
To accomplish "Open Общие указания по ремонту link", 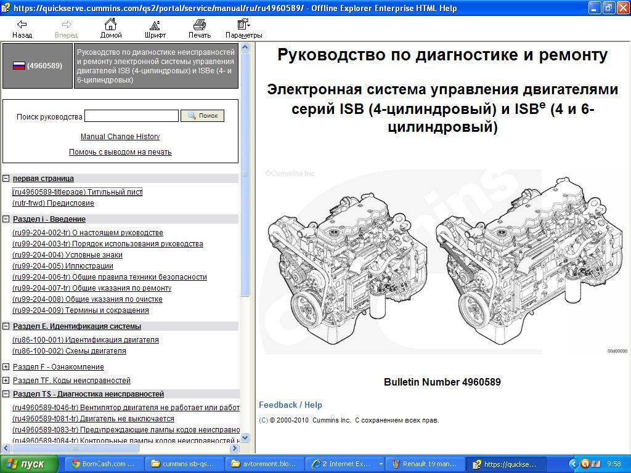I will point(92,288).
